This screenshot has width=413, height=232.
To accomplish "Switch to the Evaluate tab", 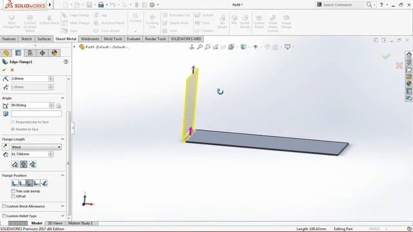I will click(134, 39).
